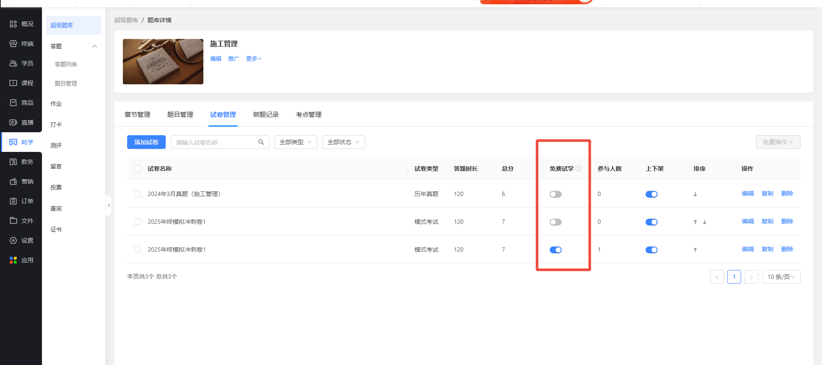This screenshot has height=365, width=822.
Task: Click the search magnifier icon in paper search
Action: [x=261, y=142]
